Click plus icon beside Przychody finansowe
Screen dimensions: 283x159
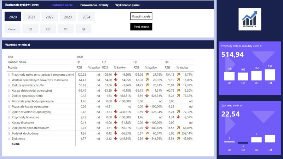(9, 117)
